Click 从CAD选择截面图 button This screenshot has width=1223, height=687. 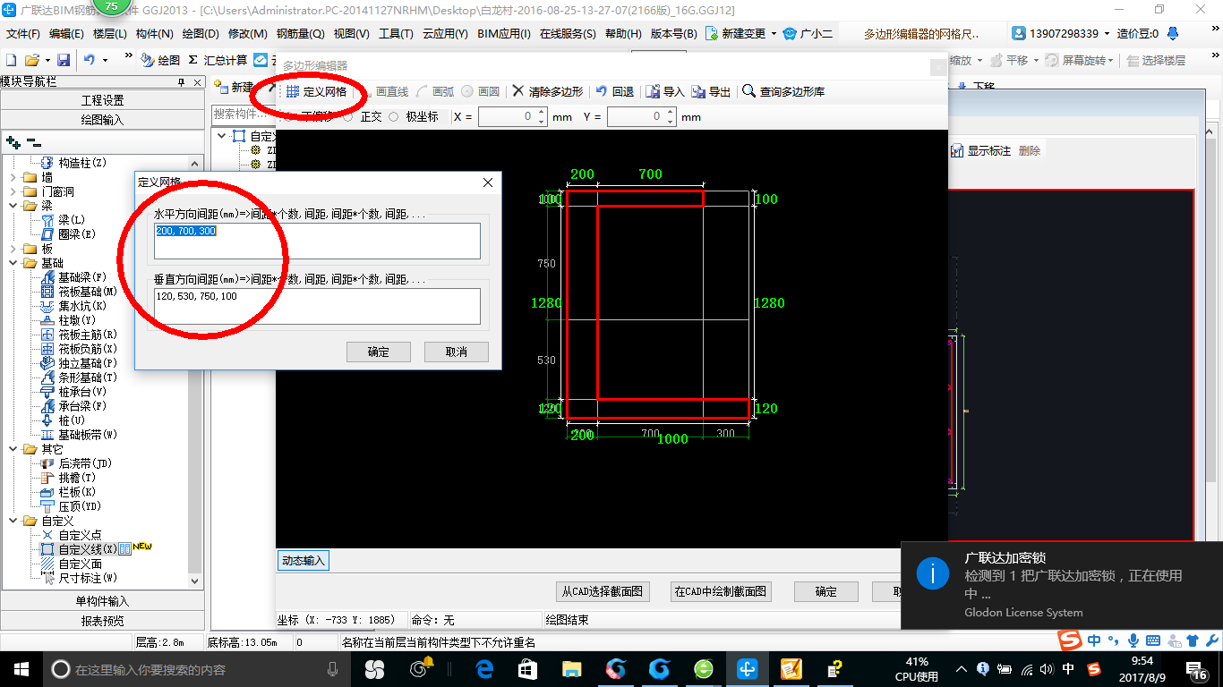602,591
